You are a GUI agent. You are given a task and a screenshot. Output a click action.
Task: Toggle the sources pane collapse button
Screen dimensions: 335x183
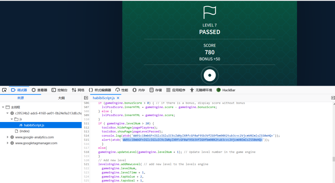point(86,98)
